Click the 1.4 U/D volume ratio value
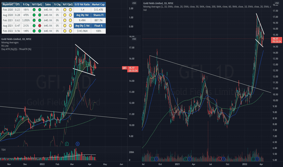The image size is (283, 167). pos(82,10)
